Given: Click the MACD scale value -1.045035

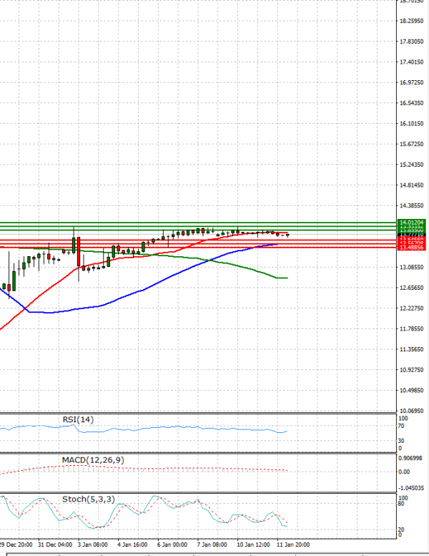Looking at the screenshot, I should 411,488.
